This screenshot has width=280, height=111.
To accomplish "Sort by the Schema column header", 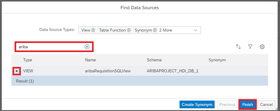I will click(154, 60).
